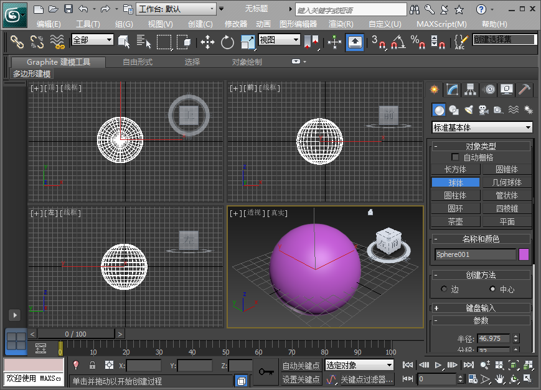541x390 pixels.
Task: Switch to the 对象绘制 ribbon tab
Action: pos(247,62)
